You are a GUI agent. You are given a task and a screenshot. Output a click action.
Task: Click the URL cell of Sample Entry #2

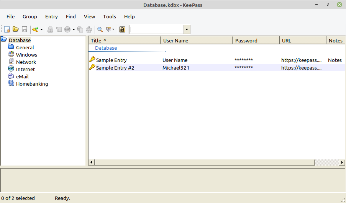302,68
